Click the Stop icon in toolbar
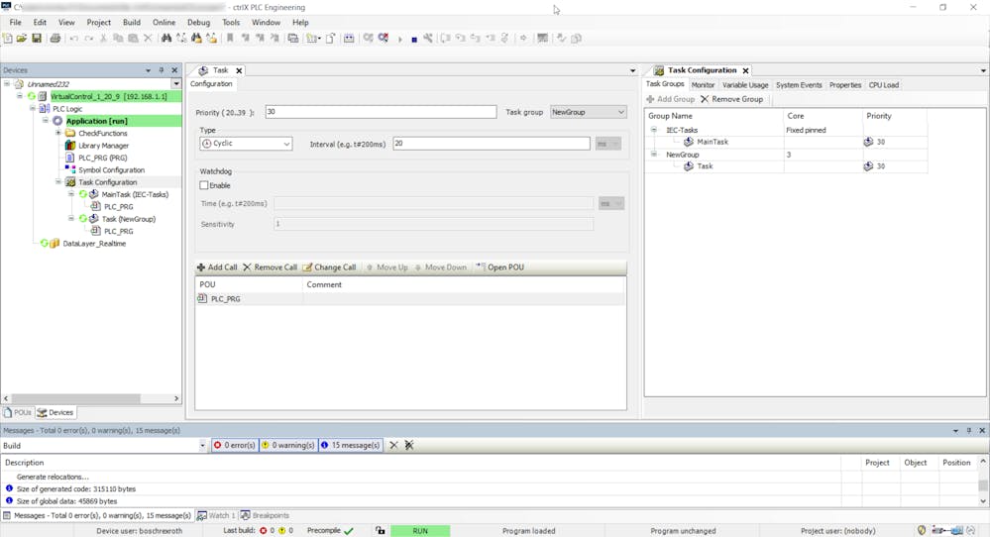990x537 pixels. 414,40
